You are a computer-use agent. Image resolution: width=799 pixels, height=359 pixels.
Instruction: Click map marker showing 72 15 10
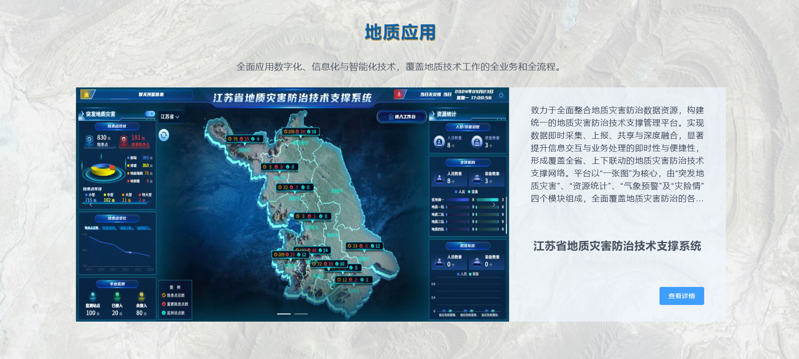[x=329, y=264]
